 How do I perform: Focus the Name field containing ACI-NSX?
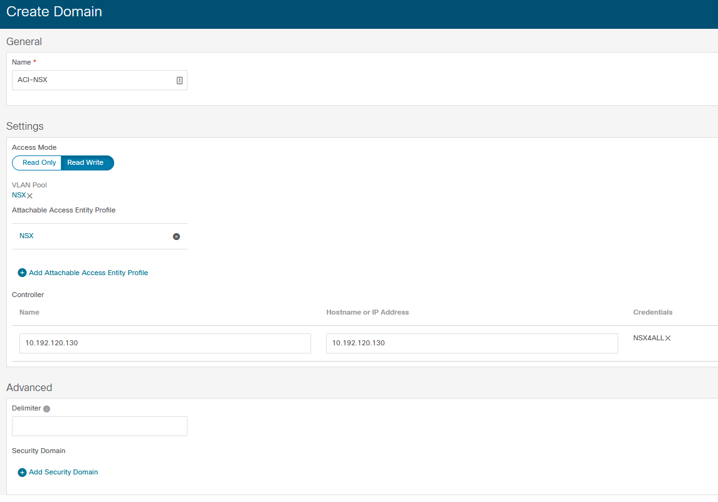click(x=94, y=80)
